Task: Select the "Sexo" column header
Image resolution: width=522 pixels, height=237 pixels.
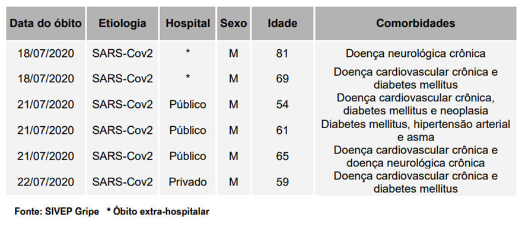Action: [x=233, y=24]
